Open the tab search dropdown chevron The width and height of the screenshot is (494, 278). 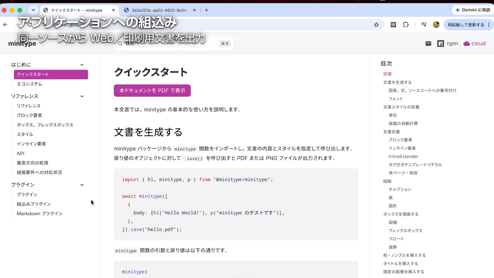[x=33, y=10]
